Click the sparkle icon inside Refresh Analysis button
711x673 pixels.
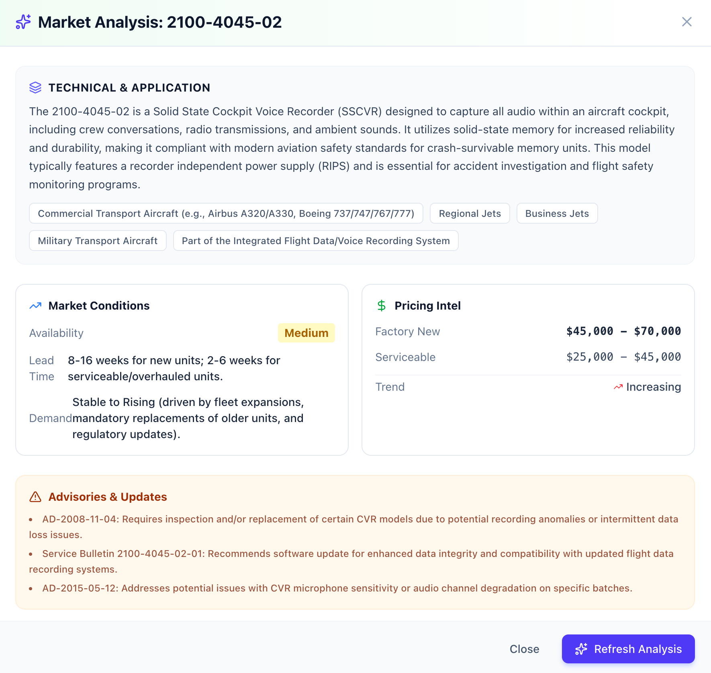[x=581, y=649]
